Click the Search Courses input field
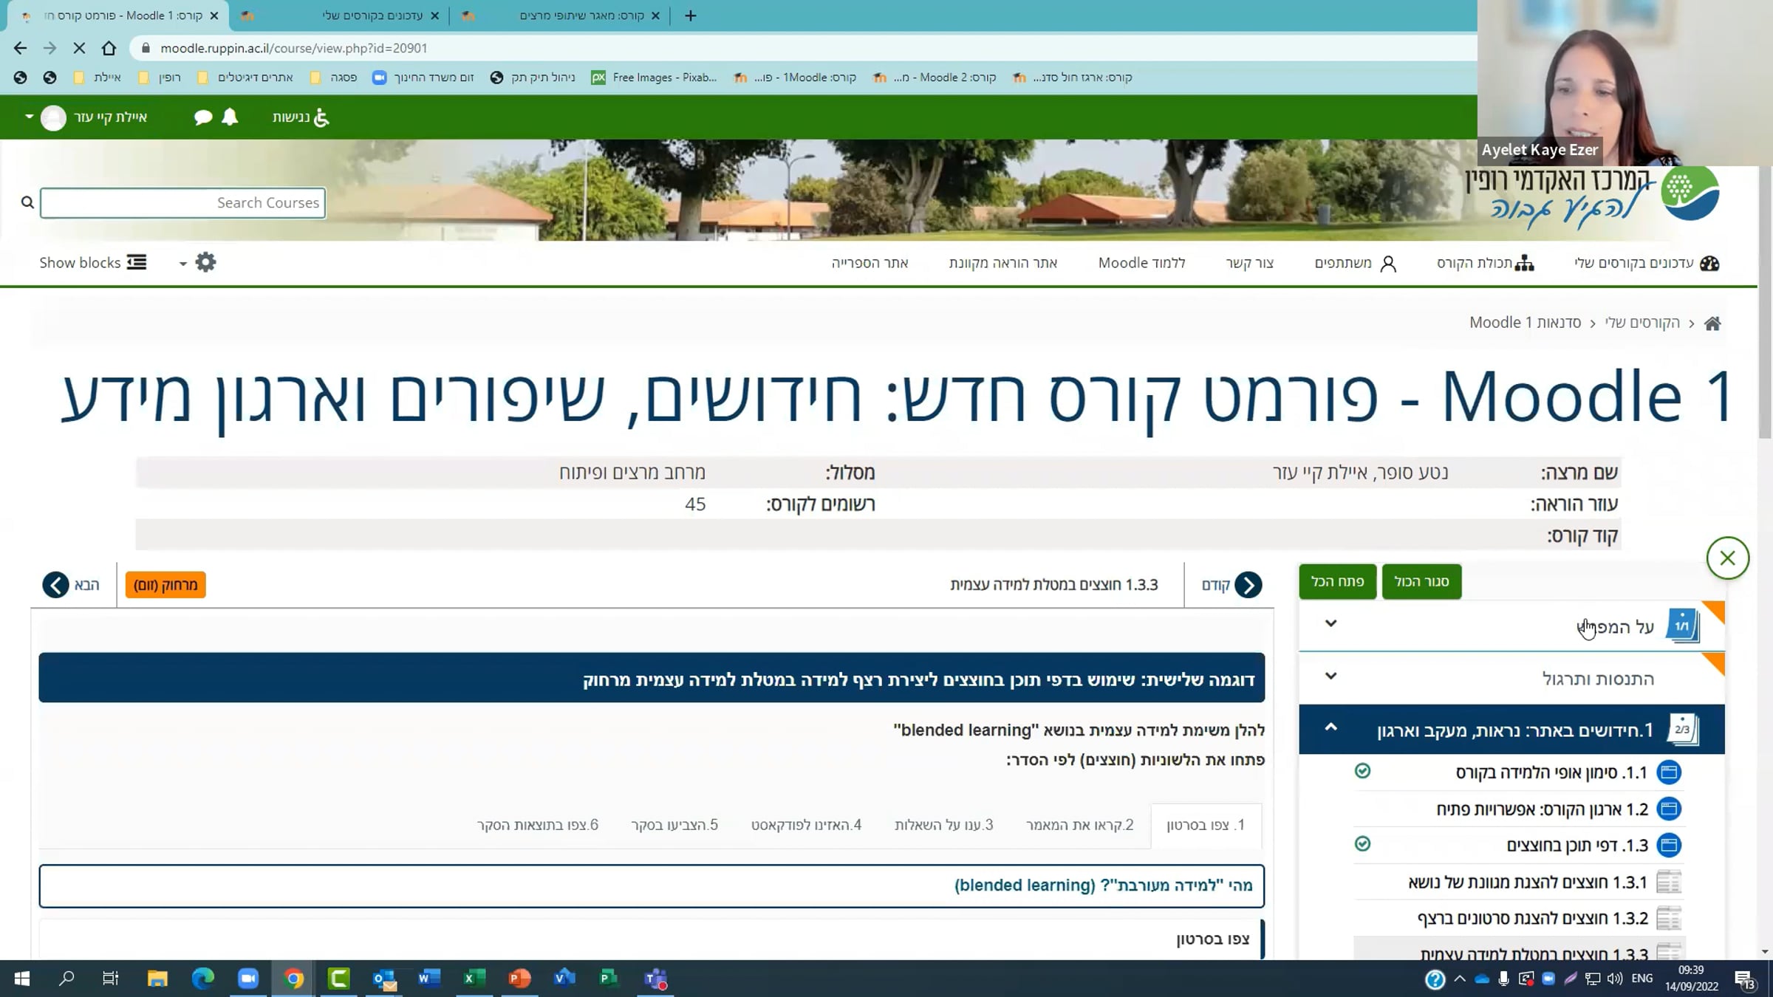 point(183,202)
